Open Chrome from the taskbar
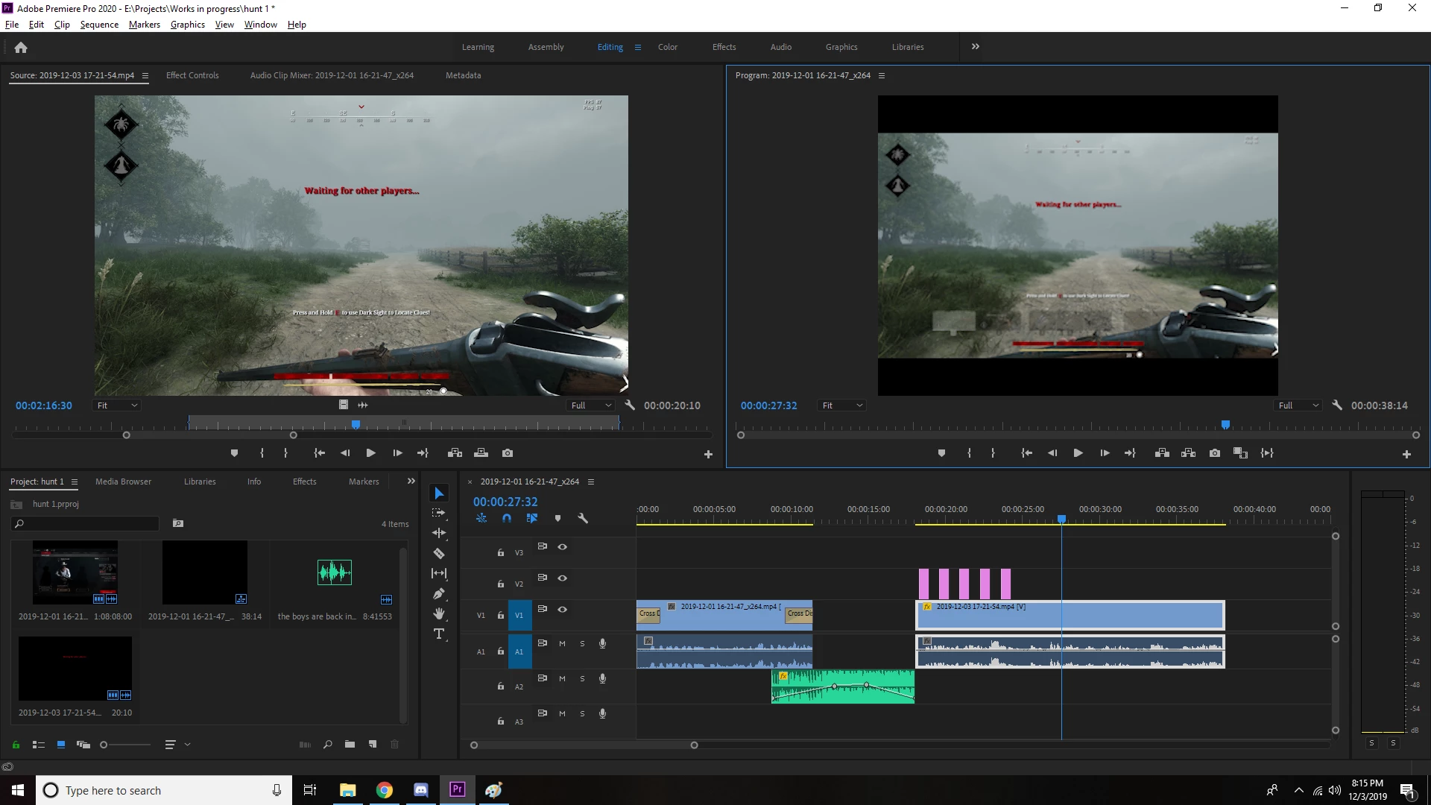1431x805 pixels. pyautogui.click(x=385, y=790)
